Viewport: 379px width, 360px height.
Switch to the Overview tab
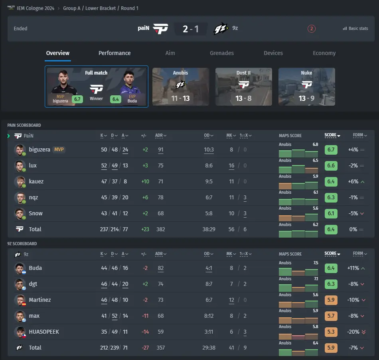58,53
